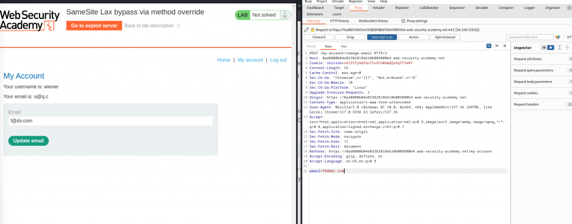Open the View menu
The width and height of the screenshot is (572, 224).
pyautogui.click(x=371, y=2)
